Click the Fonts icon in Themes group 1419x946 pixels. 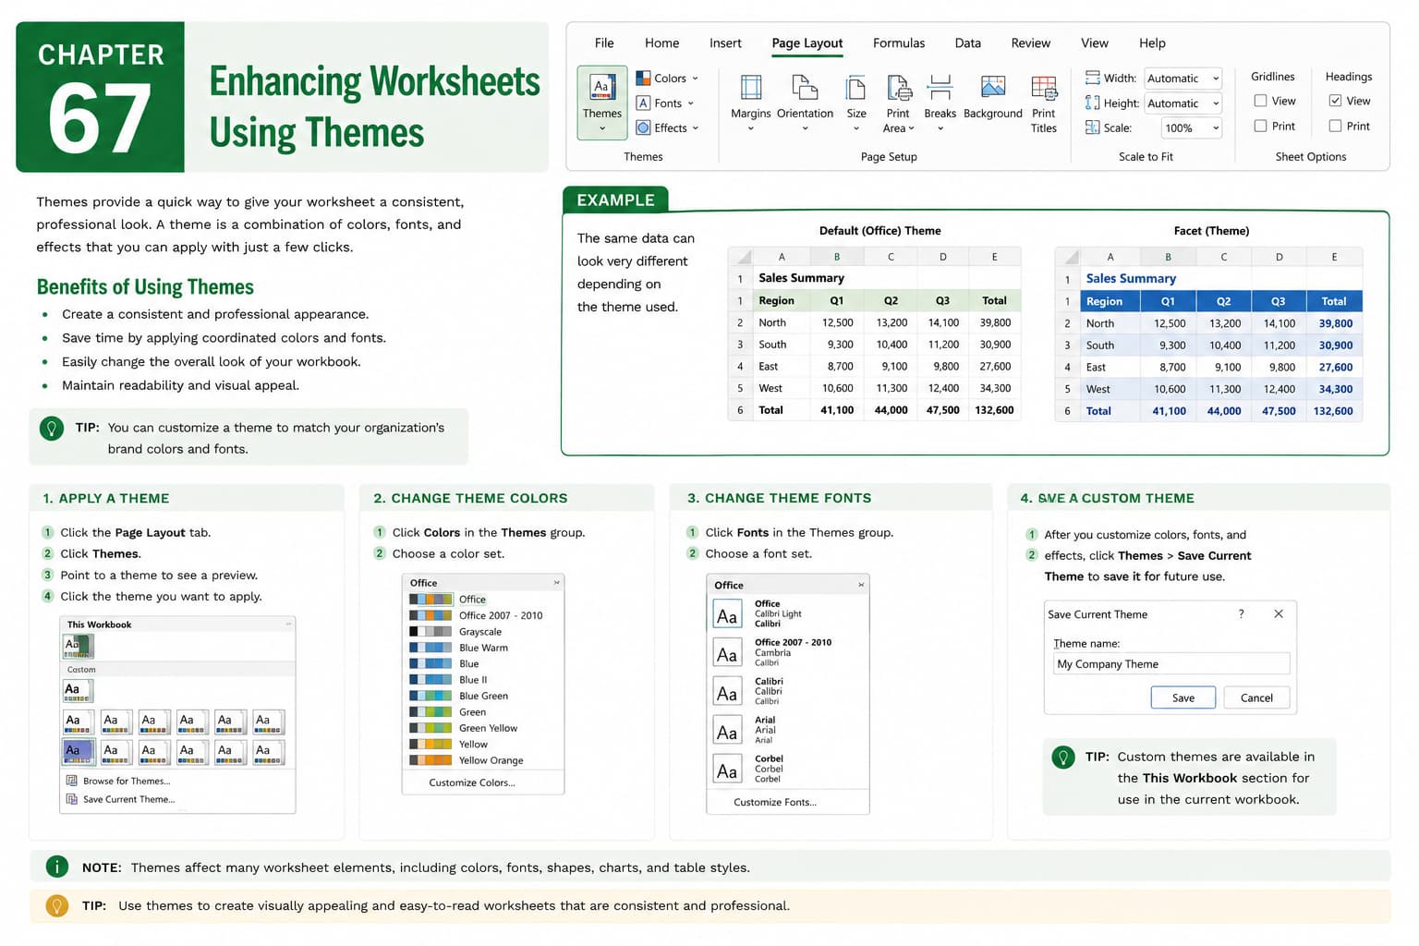click(x=643, y=103)
